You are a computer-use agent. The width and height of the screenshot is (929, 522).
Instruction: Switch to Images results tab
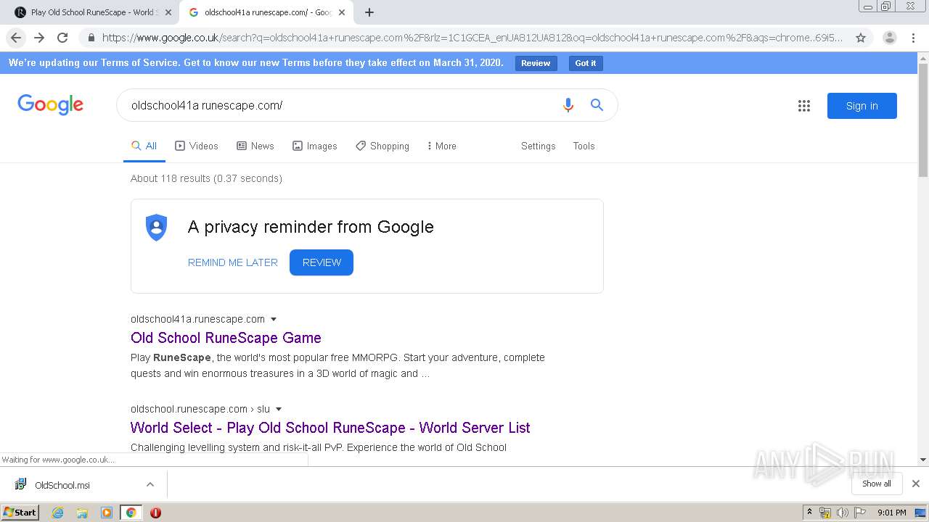coord(315,146)
